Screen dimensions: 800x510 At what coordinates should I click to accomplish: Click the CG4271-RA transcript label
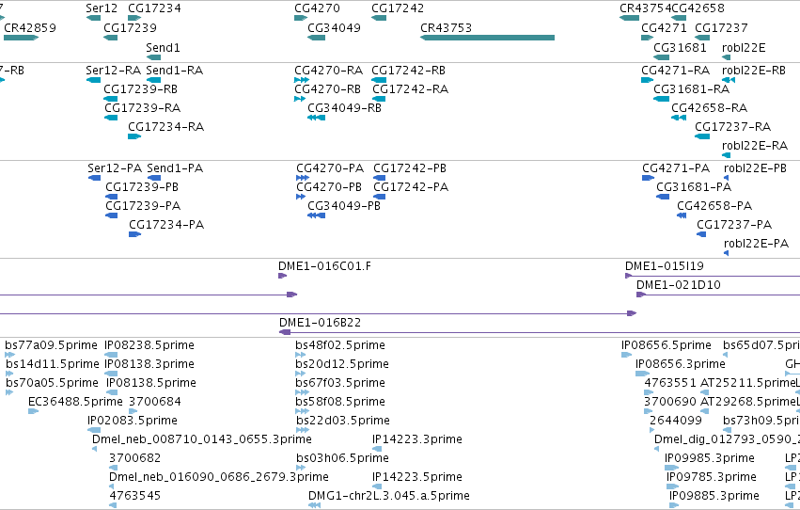(x=676, y=71)
